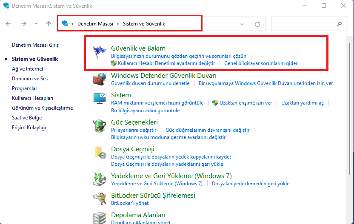Click RAM miktarını ve işlemci hızını görüntüle
354x224 pixels.
pos(157,103)
